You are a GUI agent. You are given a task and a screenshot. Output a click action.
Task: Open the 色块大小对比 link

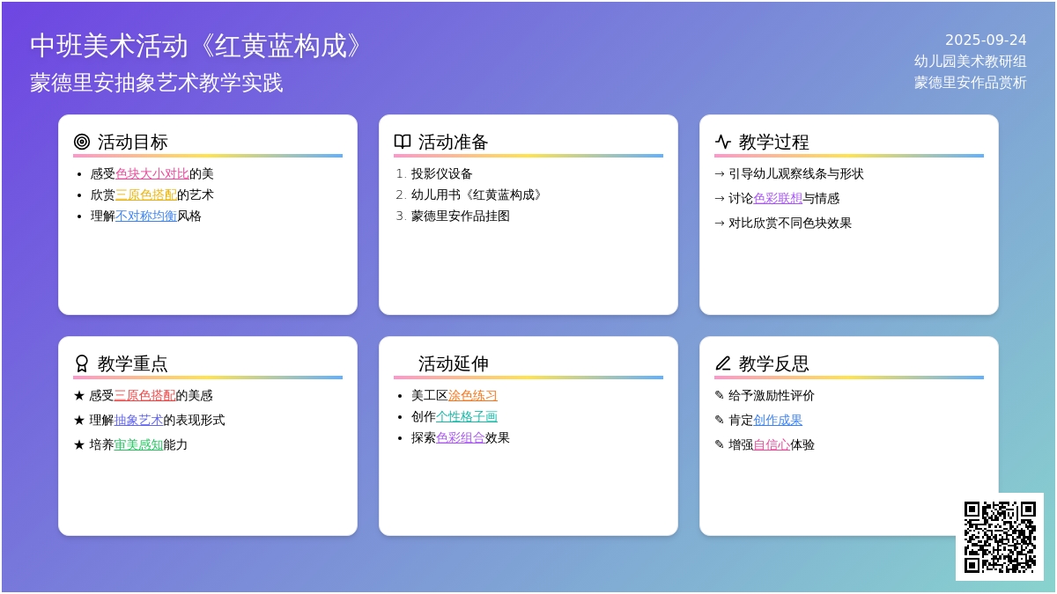(x=152, y=174)
